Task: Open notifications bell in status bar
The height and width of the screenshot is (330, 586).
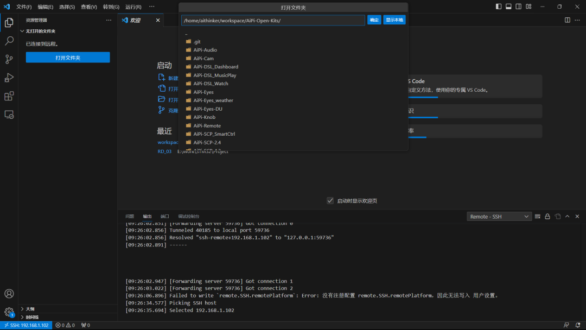Action: pyautogui.click(x=578, y=325)
